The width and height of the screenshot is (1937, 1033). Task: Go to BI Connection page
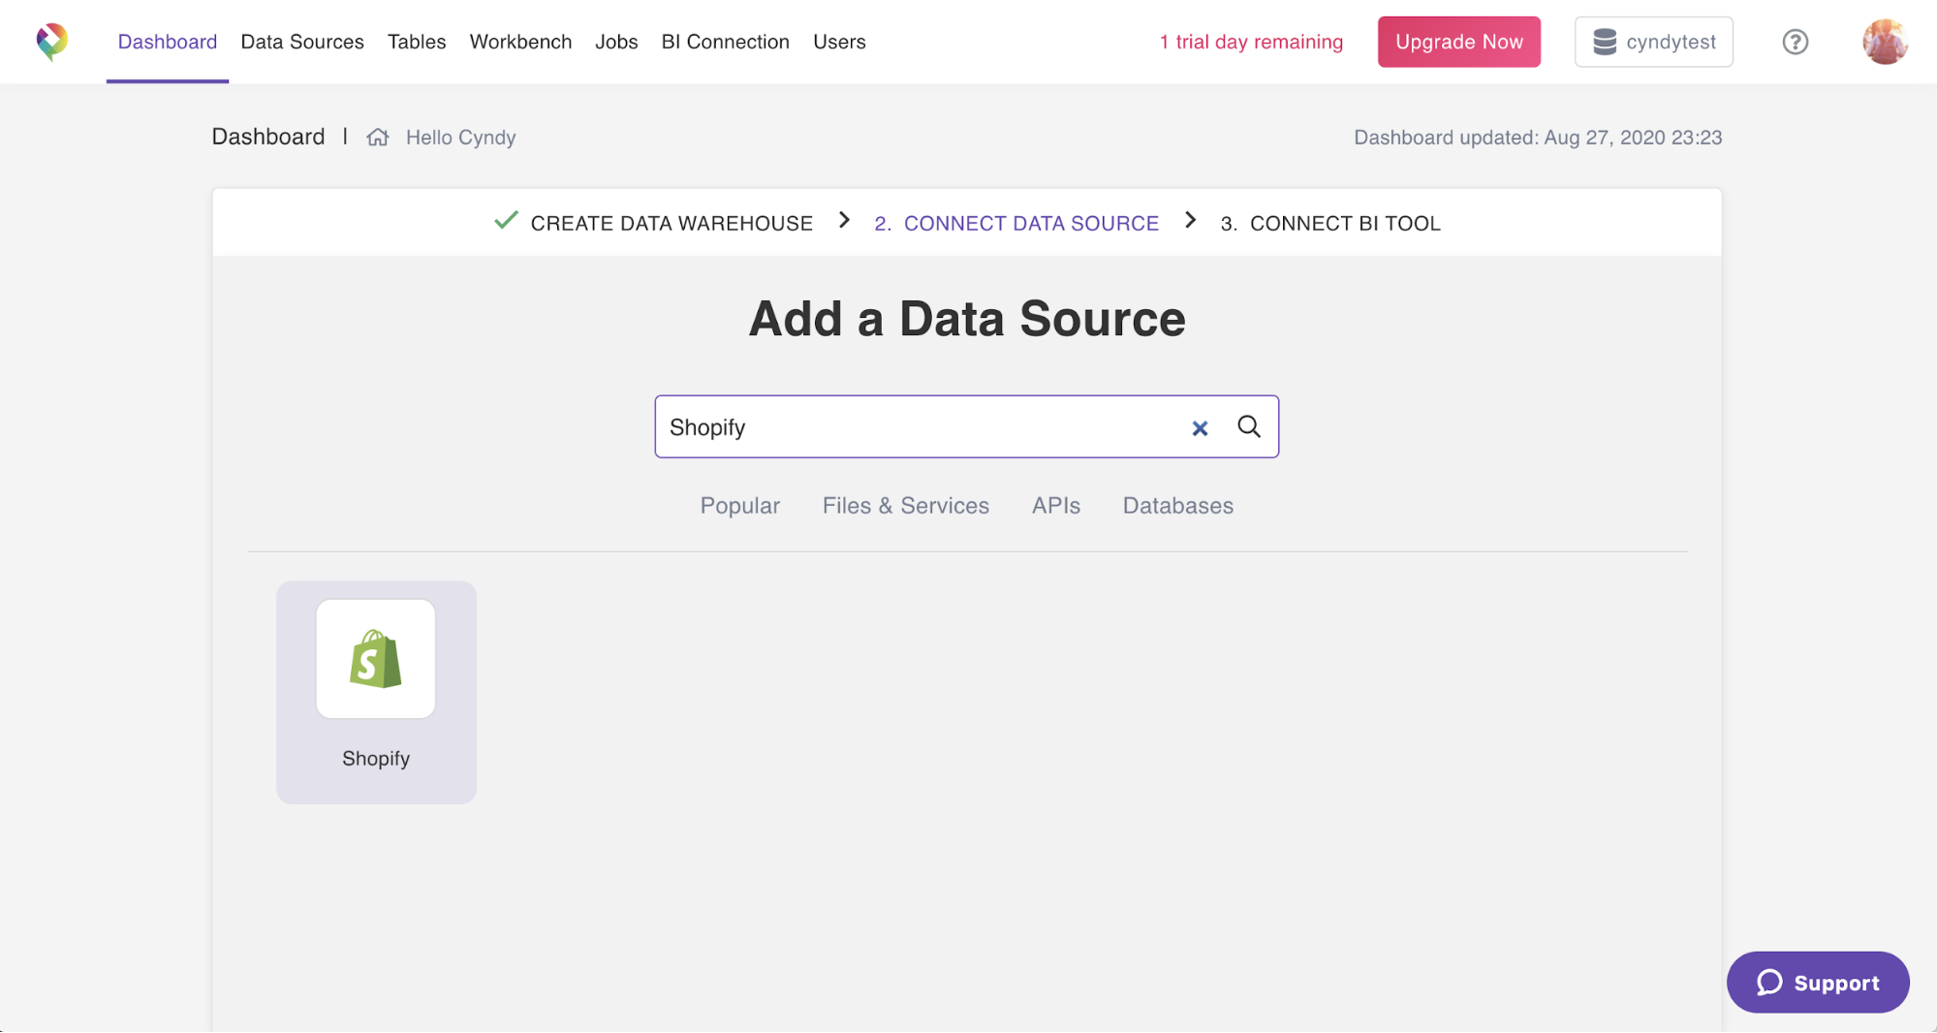(x=725, y=42)
